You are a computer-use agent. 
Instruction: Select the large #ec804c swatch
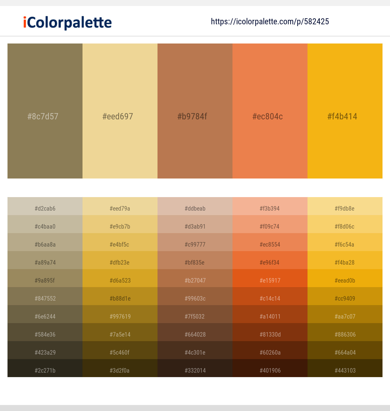pos(270,111)
